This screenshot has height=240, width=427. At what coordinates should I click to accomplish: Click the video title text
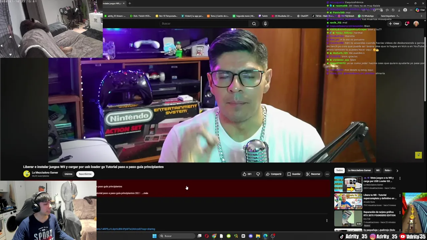click(x=93, y=167)
